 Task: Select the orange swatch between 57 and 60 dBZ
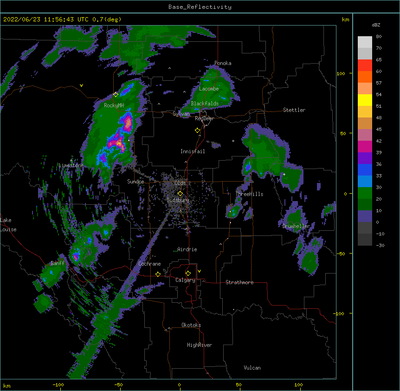click(365, 77)
